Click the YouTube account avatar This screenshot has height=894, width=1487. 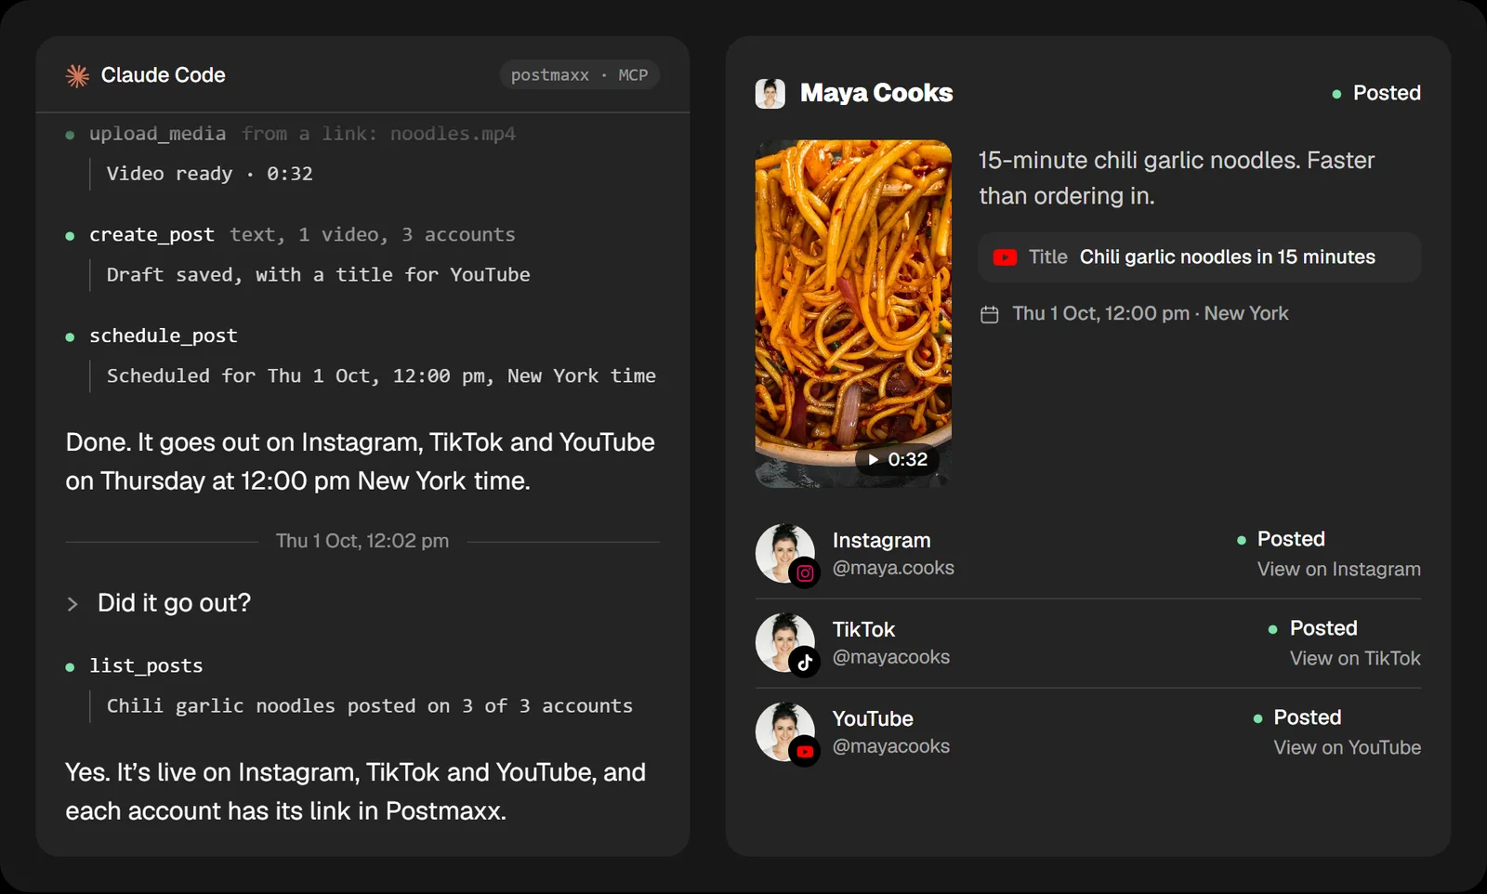pyautogui.click(x=785, y=732)
